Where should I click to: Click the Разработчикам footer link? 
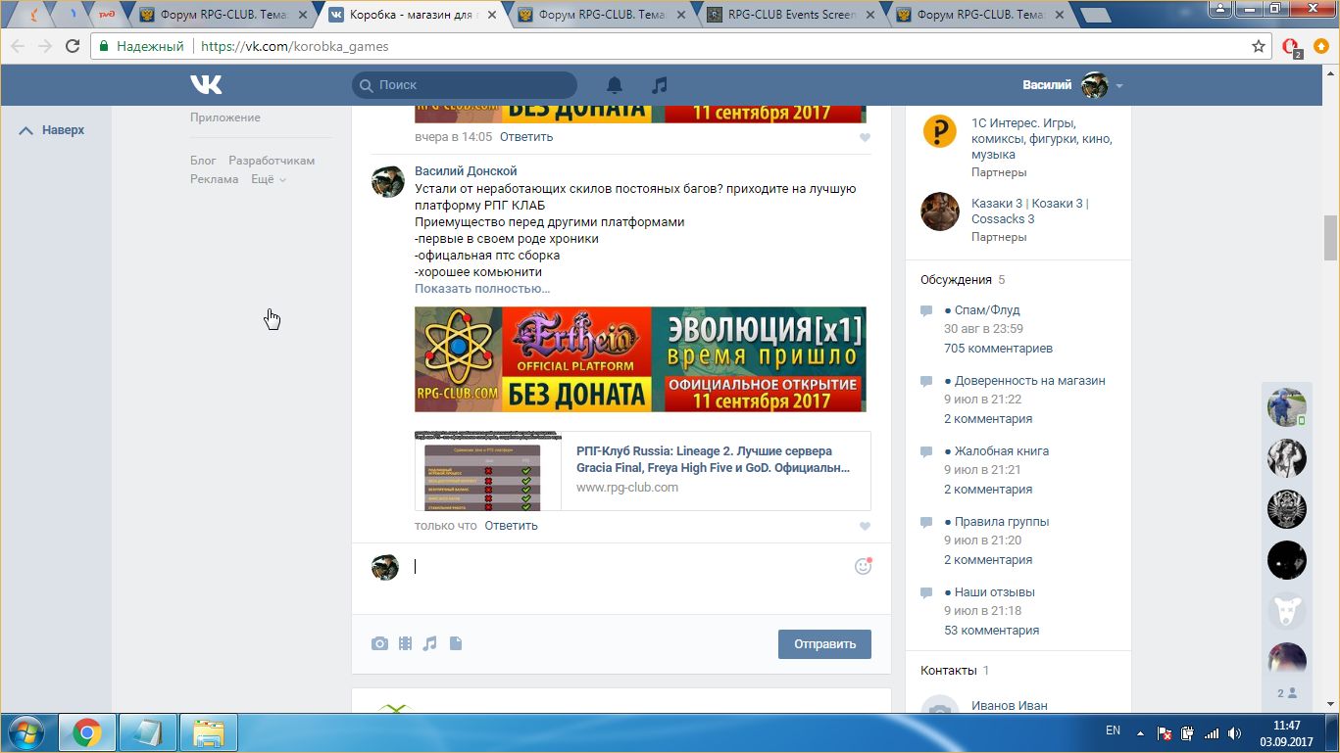click(x=272, y=161)
